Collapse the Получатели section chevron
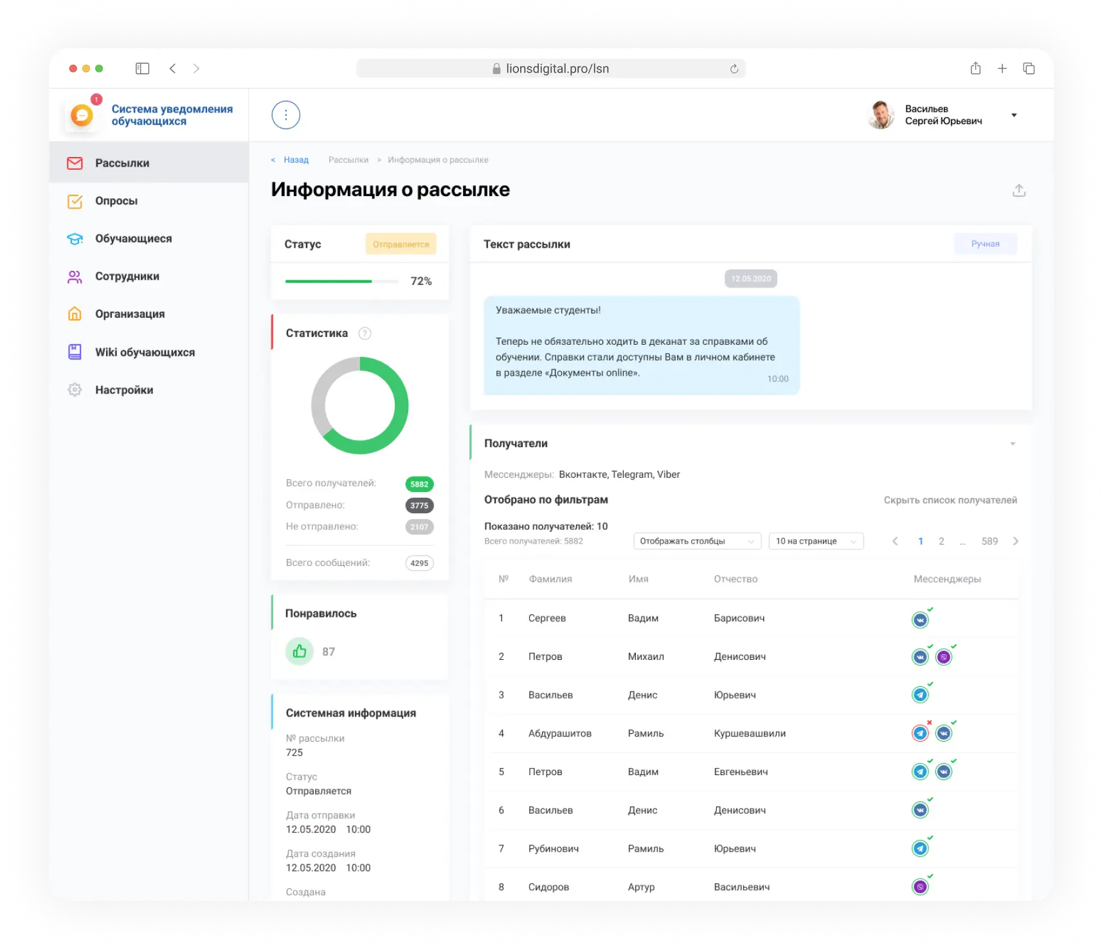 tap(1013, 443)
